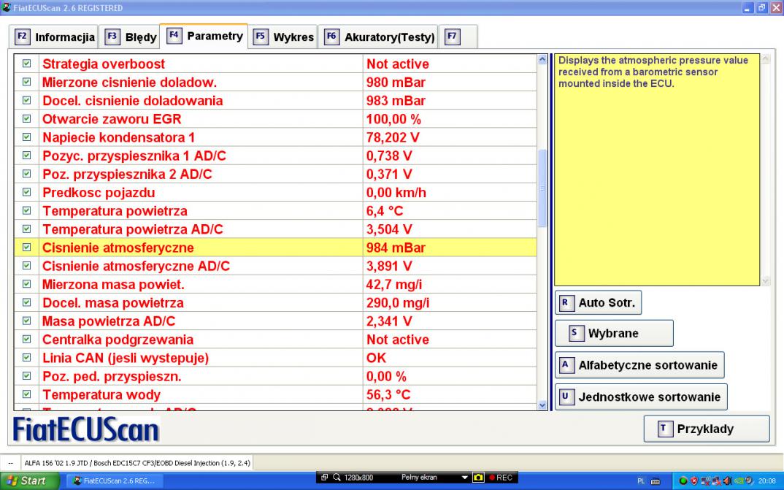Click the window-resize icon in recorder bar
This screenshot has height=490, width=784.
tap(325, 478)
